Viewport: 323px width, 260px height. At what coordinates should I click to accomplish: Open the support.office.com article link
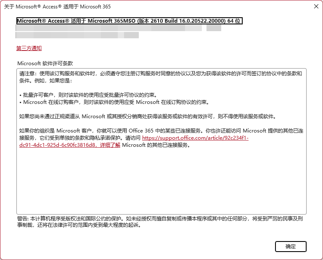click(x=195, y=138)
